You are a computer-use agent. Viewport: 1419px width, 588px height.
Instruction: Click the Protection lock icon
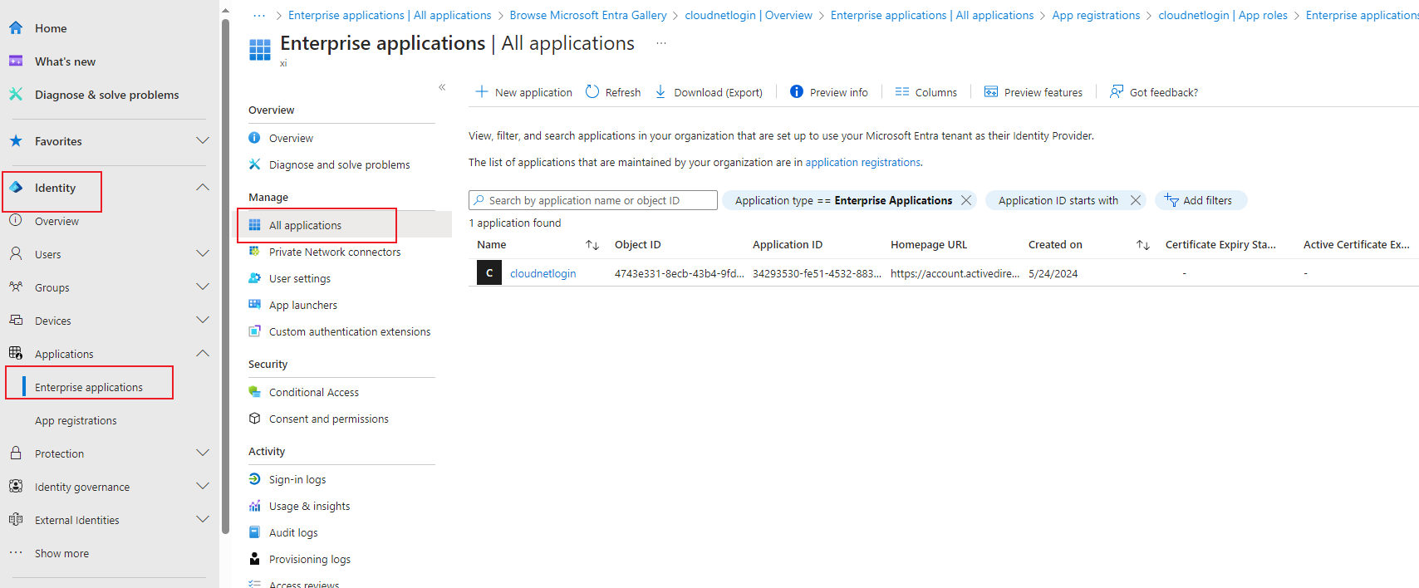[16, 453]
